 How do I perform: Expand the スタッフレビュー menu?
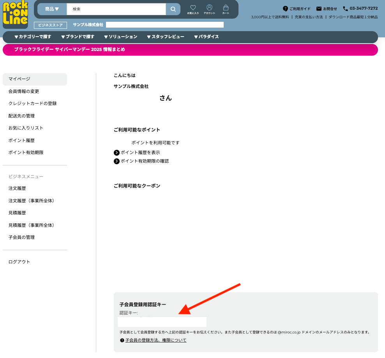pos(165,37)
